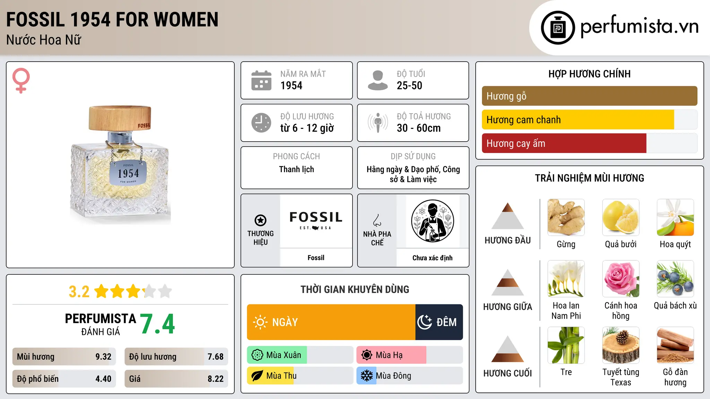The image size is (710, 399).
Task: Click the Mùa Hạ season bar
Action: [x=409, y=355]
